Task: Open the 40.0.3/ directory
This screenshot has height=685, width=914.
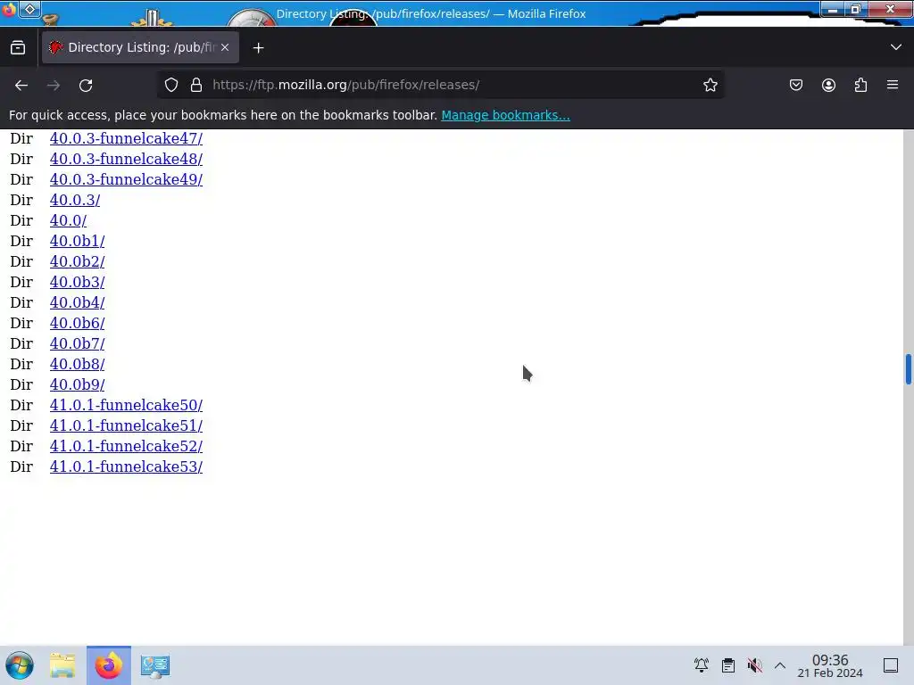Action: coord(75,200)
